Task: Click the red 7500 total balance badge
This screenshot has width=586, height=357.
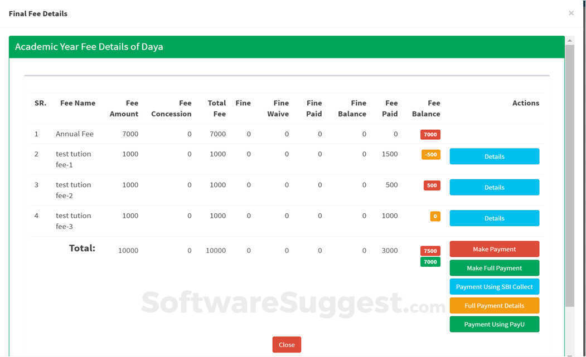Action: click(x=430, y=251)
